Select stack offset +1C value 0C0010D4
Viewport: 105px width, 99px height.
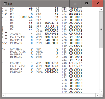[75, 31]
